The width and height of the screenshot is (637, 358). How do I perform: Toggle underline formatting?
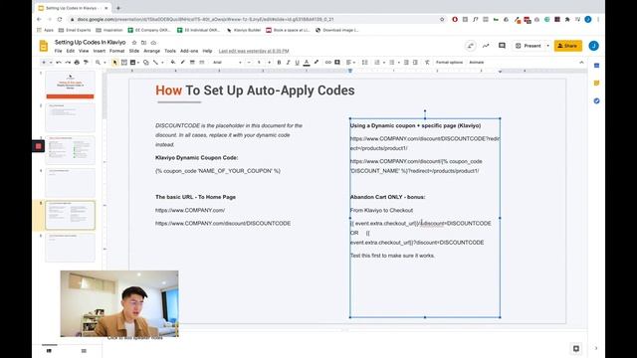pos(297,62)
